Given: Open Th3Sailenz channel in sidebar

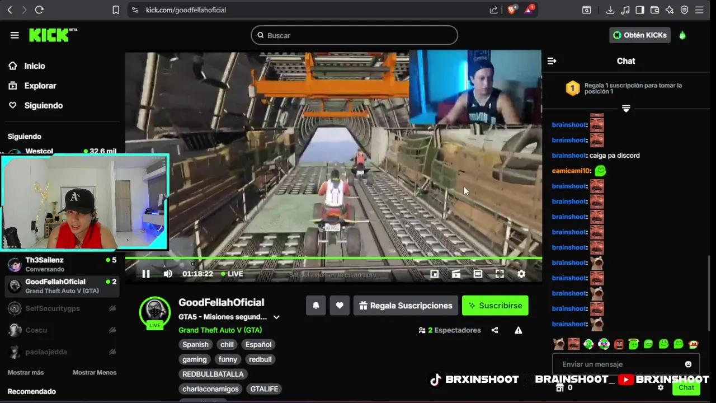Looking at the screenshot, I should pos(63,264).
